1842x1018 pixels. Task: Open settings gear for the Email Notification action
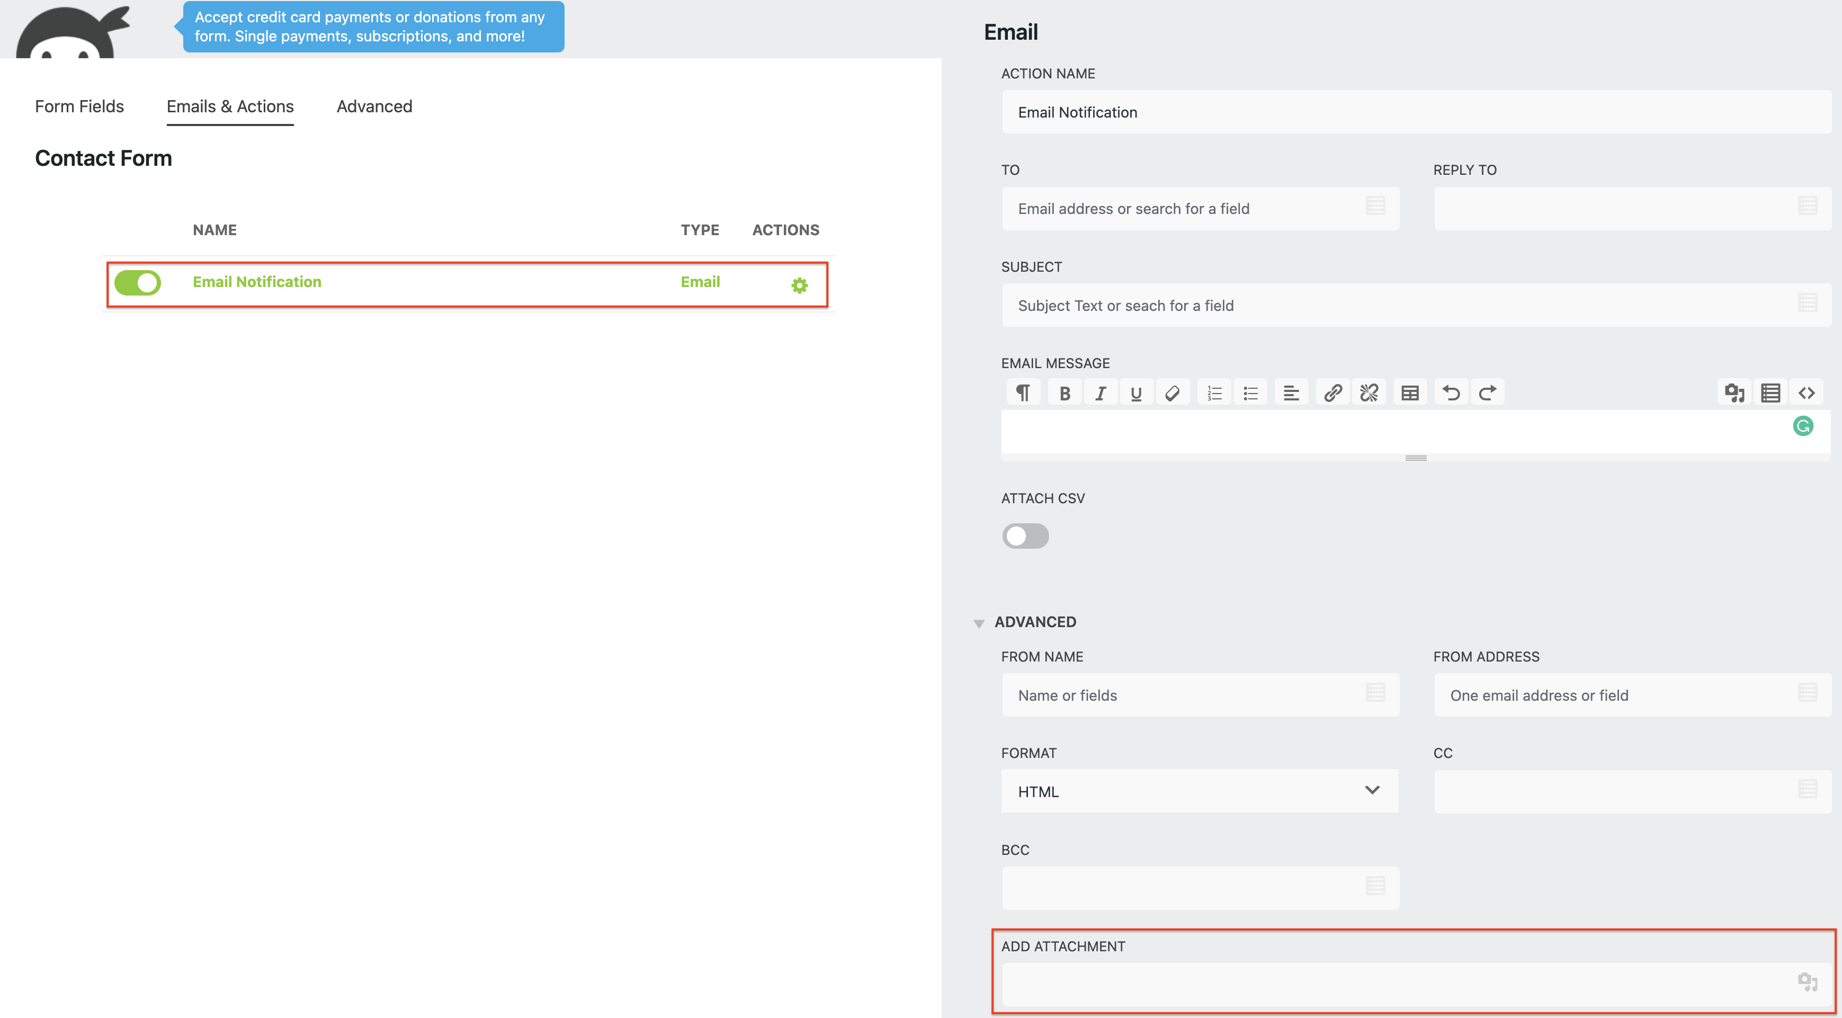point(799,284)
